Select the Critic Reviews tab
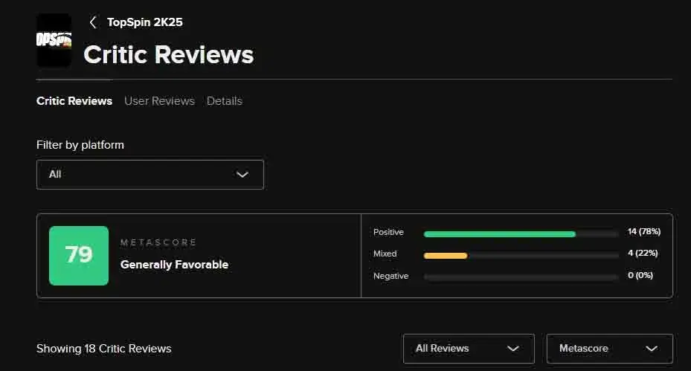 click(74, 101)
